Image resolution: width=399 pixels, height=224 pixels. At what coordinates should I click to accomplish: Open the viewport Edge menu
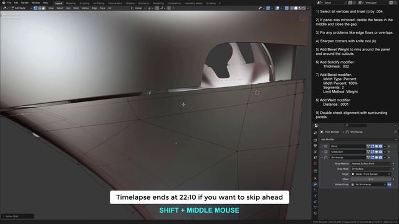(x=94, y=8)
